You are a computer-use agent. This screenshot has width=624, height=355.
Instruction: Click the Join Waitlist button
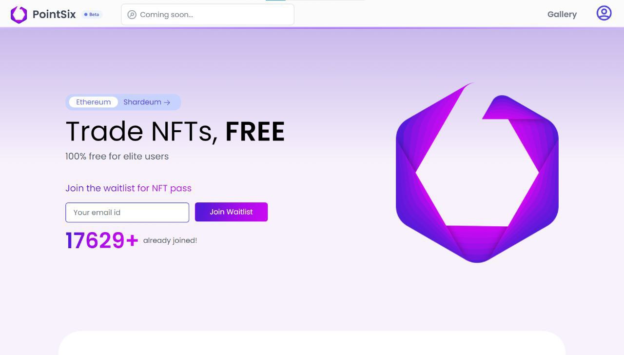pos(231,212)
